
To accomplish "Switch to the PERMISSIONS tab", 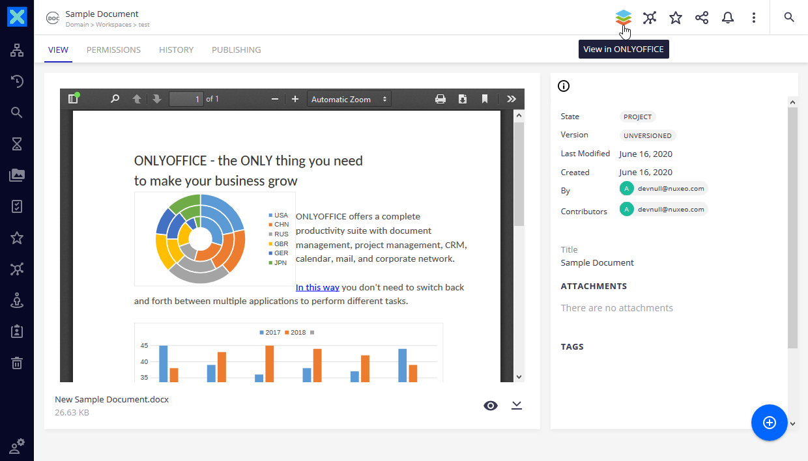I will tap(113, 49).
